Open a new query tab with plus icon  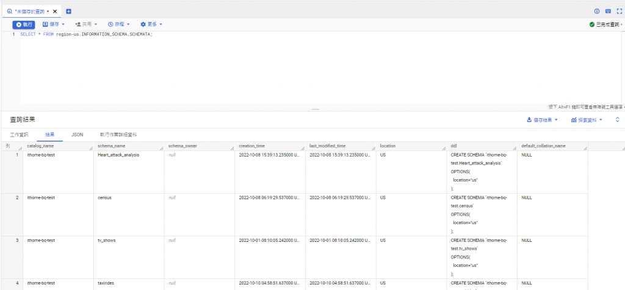pos(68,12)
